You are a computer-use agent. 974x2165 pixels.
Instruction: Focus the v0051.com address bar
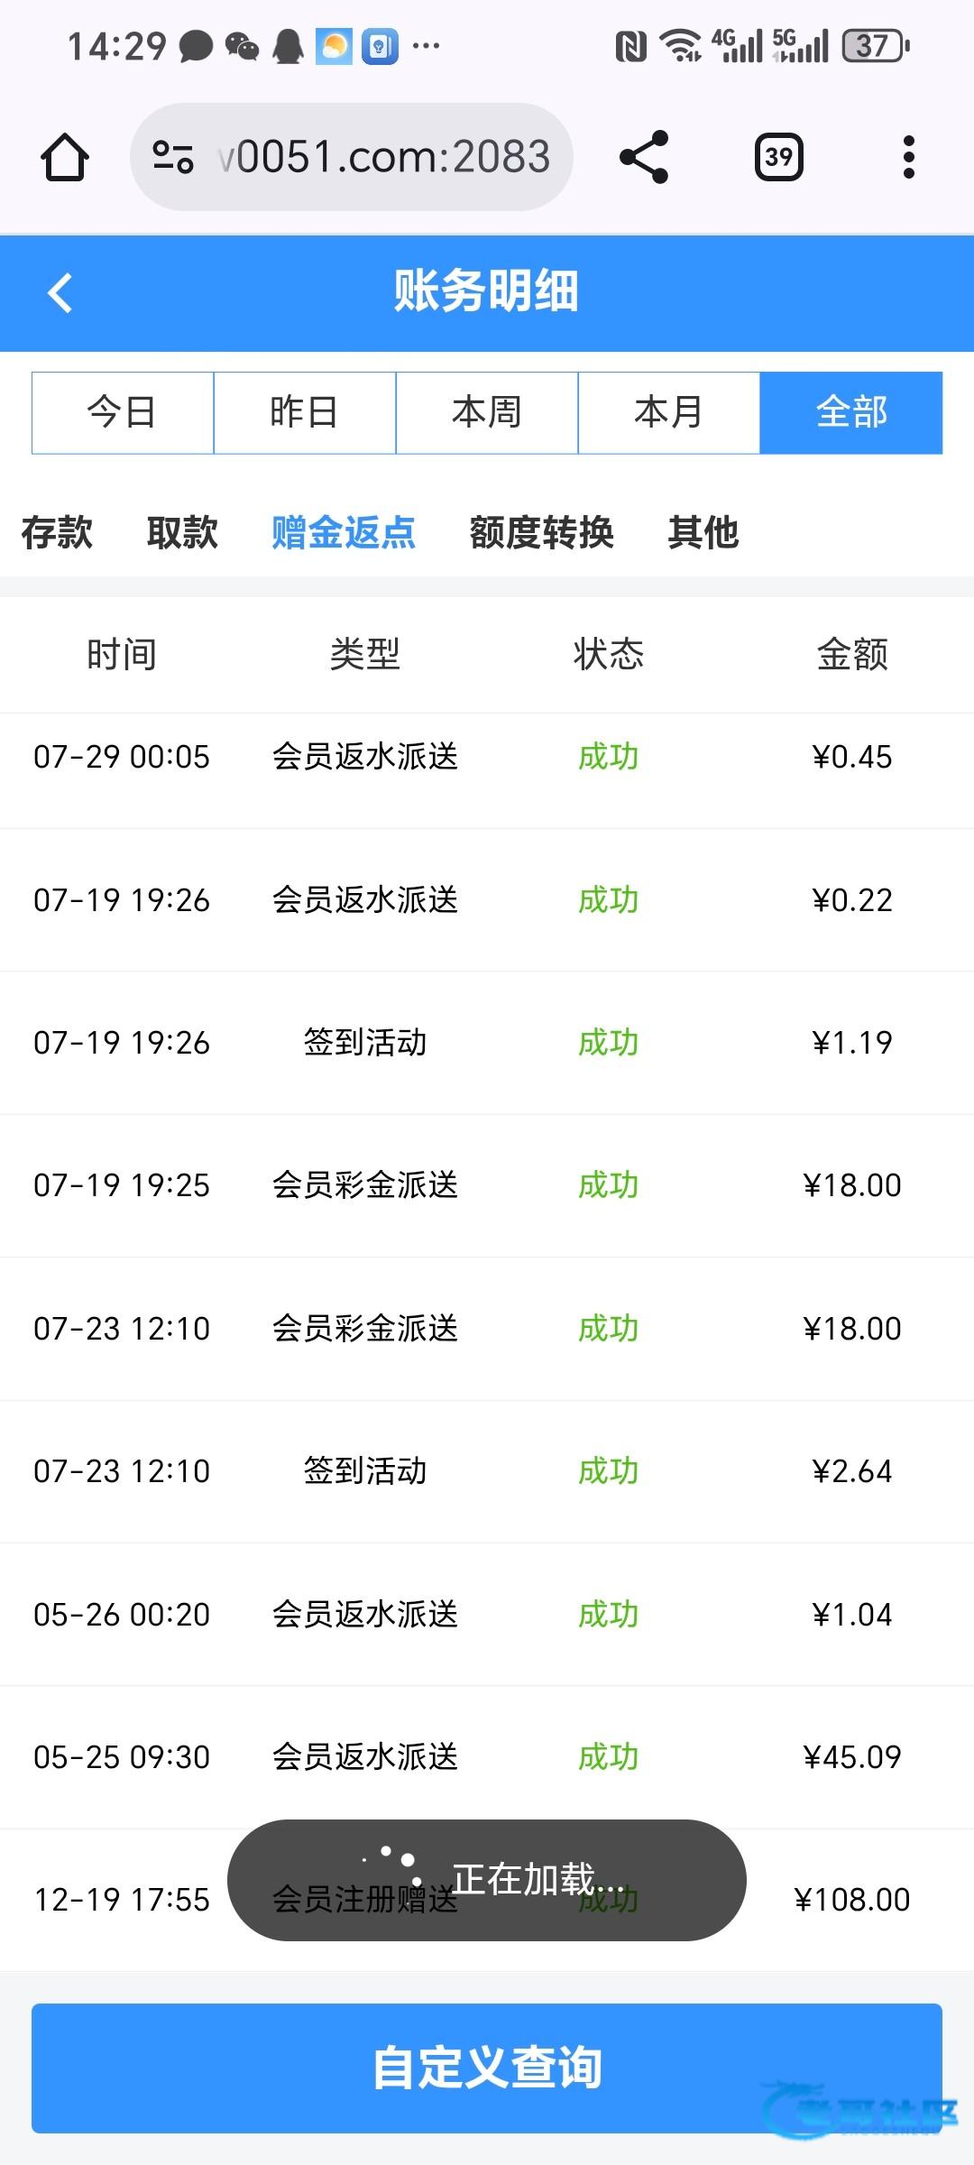click(x=383, y=157)
